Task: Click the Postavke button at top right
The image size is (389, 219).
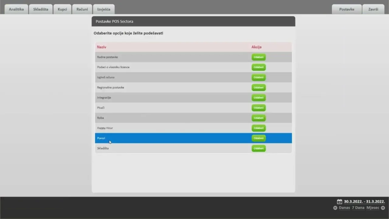Action: [347, 9]
